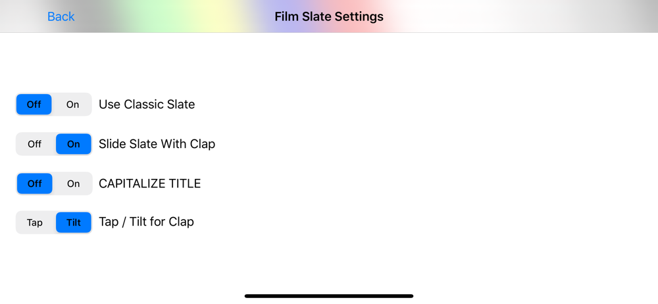Tap the Back button

coord(61,16)
